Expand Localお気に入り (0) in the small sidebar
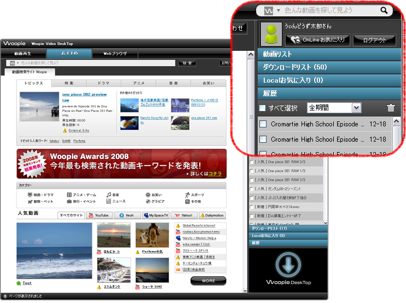The height and width of the screenshot is (303, 406). coord(288,236)
